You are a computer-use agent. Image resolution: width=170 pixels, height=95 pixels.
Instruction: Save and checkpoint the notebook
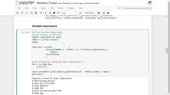[x=17, y=13]
